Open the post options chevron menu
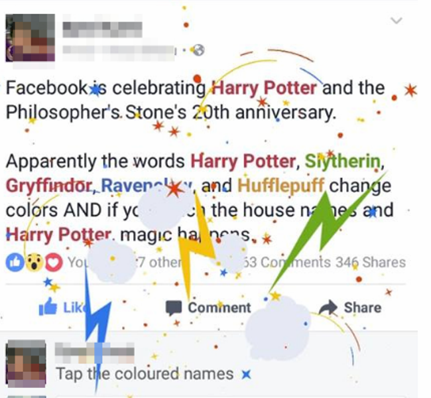Image resolution: width=431 pixels, height=398 pixels. (396, 21)
